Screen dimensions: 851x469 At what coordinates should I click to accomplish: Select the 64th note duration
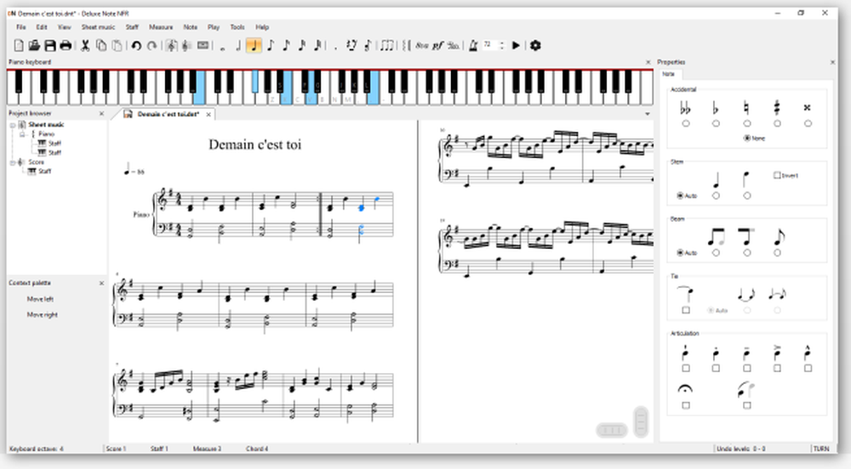coord(317,46)
